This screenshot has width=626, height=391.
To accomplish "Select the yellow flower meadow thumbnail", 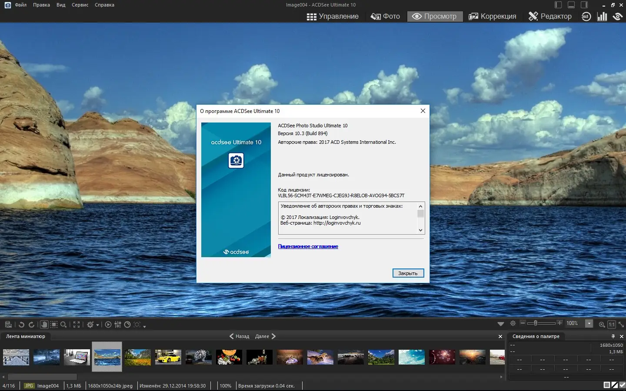I will (x=138, y=357).
